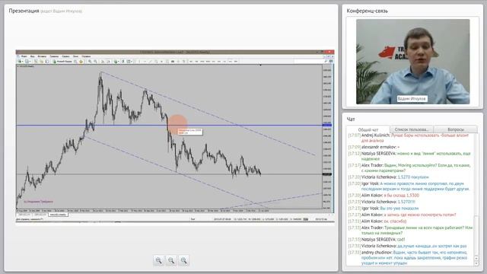Click the chart zoom-out toolbar icon

(95, 62)
